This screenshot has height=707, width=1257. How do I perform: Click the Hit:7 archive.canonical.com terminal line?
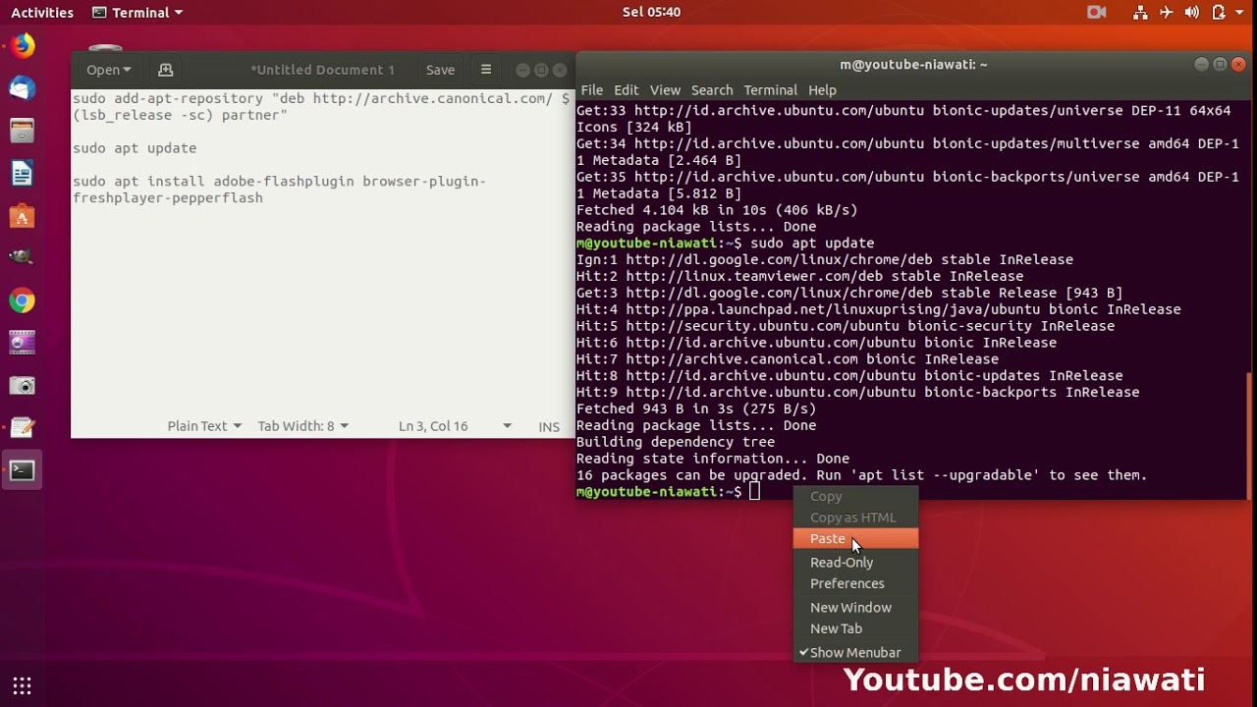click(788, 359)
